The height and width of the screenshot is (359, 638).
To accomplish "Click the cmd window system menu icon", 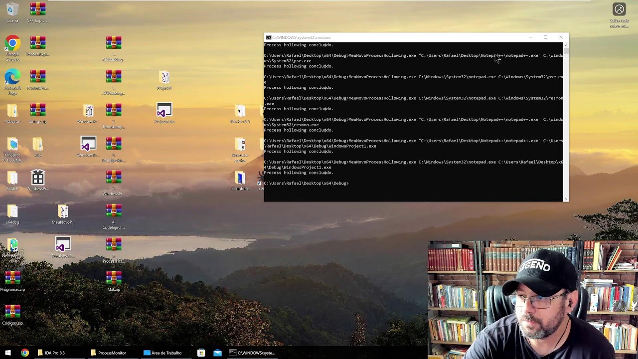I will coord(269,37).
